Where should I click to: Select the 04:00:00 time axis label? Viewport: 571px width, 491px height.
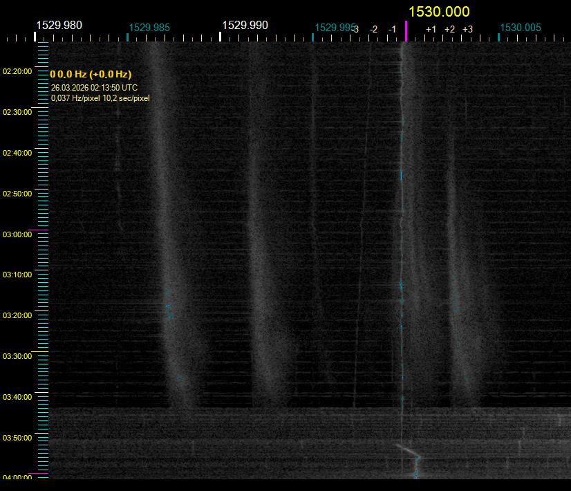coord(17,478)
